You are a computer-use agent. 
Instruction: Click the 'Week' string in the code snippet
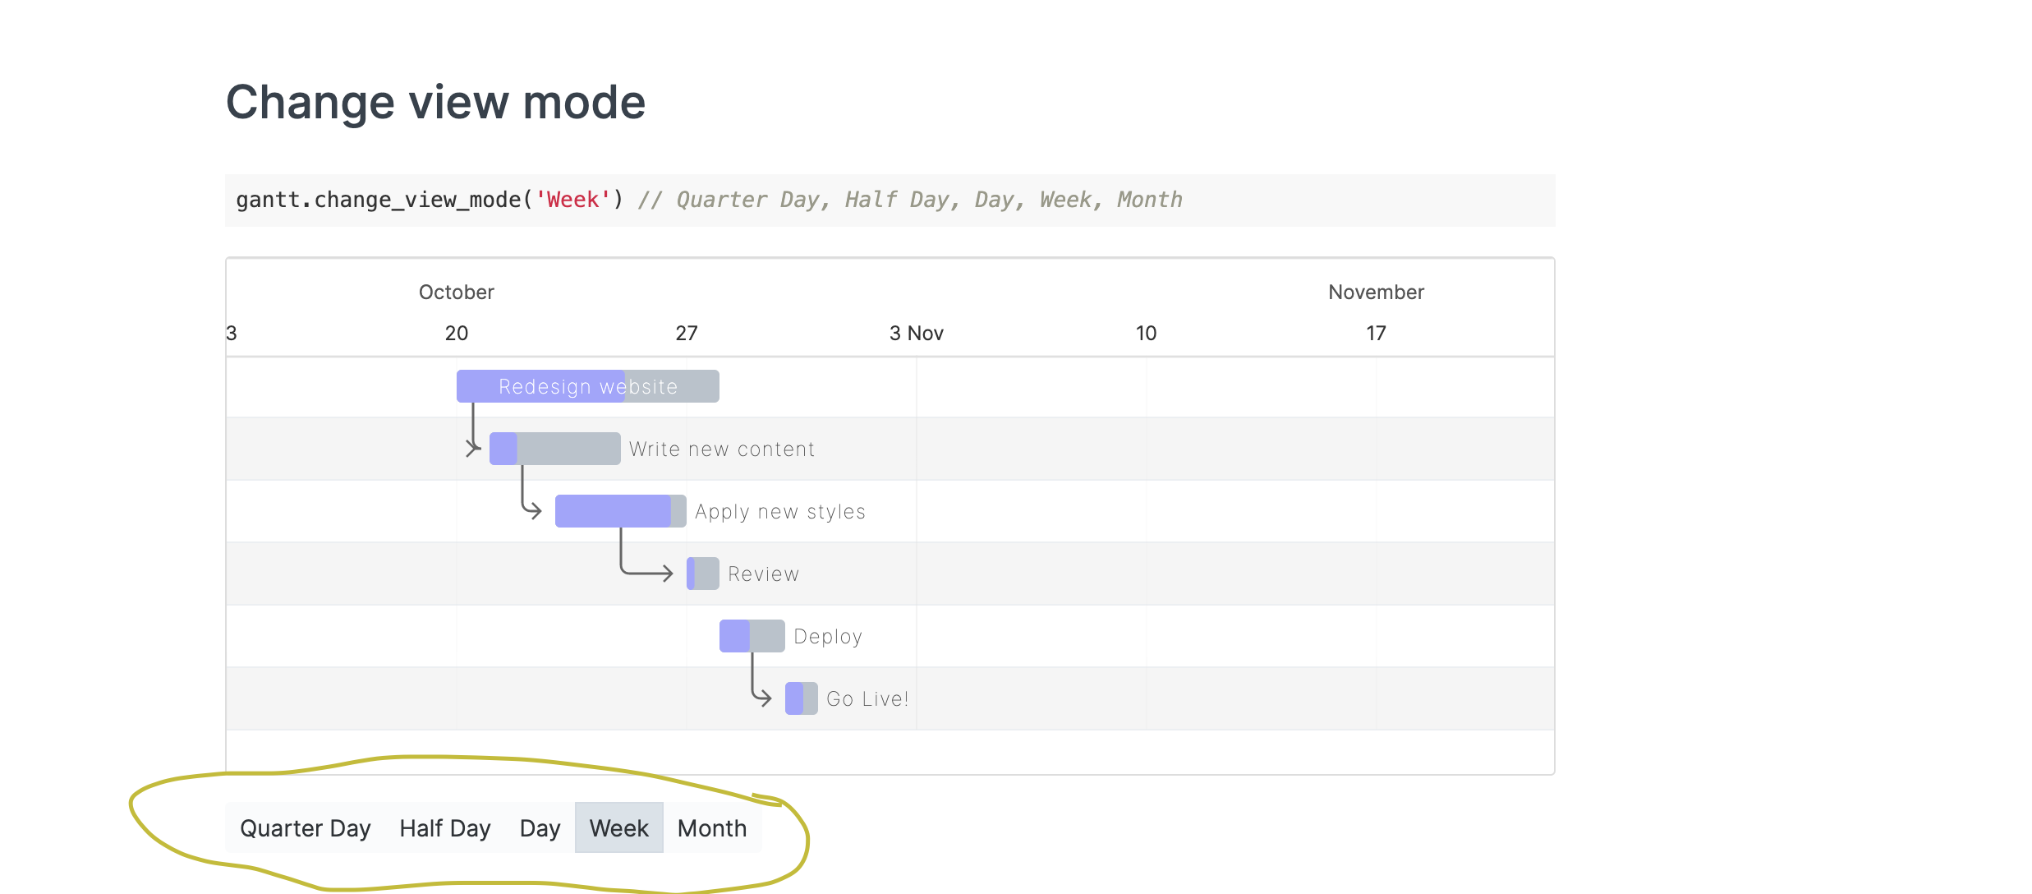(x=572, y=200)
